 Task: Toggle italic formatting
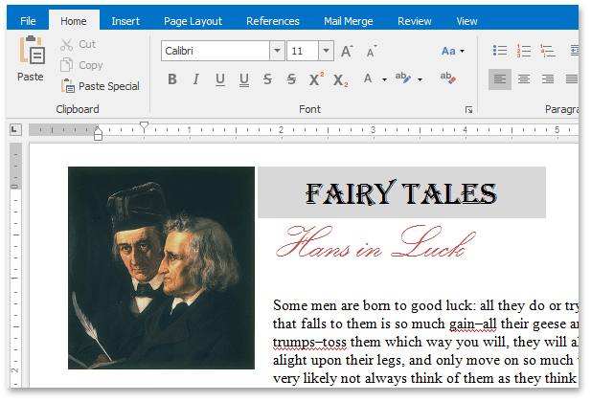[x=196, y=79]
